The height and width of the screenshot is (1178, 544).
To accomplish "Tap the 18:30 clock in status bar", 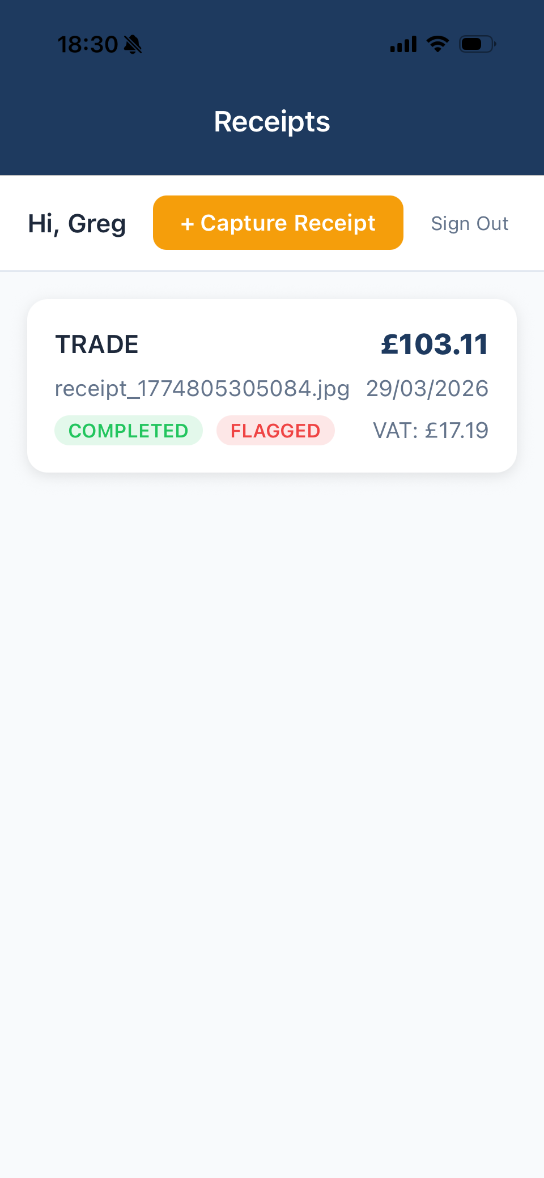I will (x=87, y=44).
